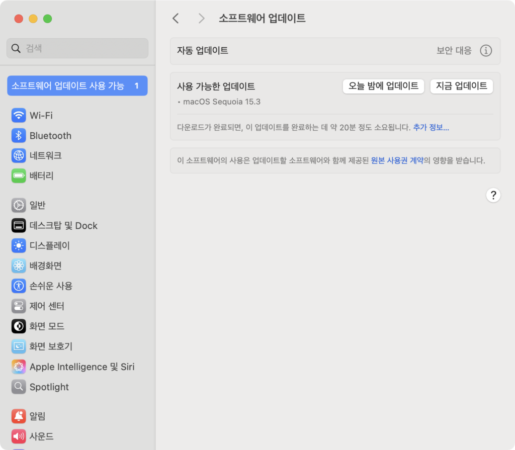Viewport: 515px width, 450px height.
Task: Click the magnifier icon in search field
Action: coord(16,48)
